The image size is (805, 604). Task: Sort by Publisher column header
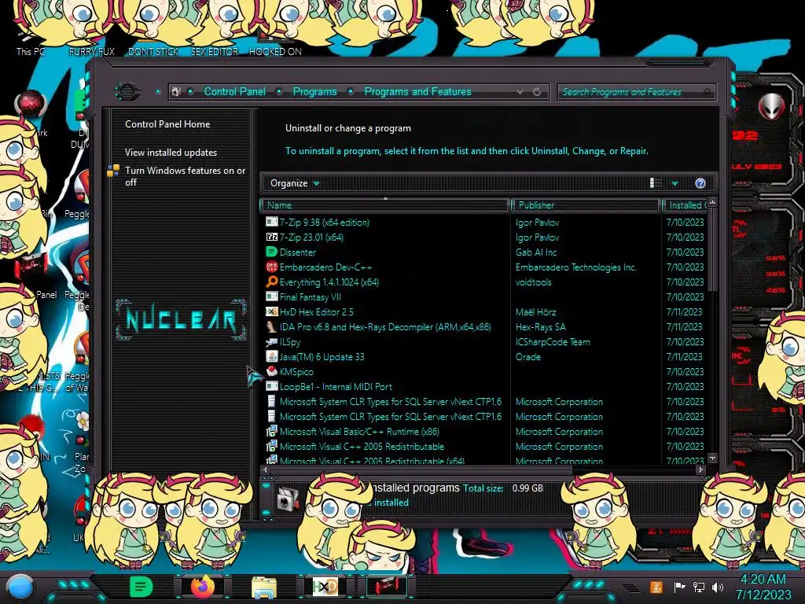pyautogui.click(x=586, y=205)
